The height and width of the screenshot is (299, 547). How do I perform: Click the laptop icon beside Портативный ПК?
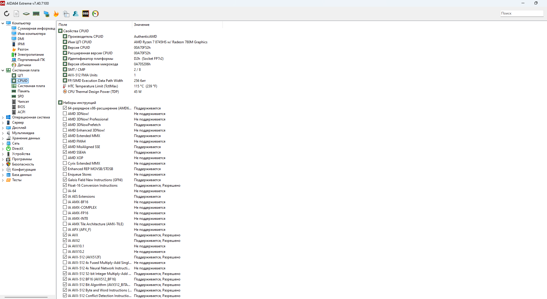tap(14, 60)
